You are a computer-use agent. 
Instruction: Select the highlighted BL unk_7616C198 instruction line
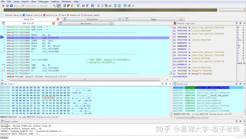pos(87,38)
